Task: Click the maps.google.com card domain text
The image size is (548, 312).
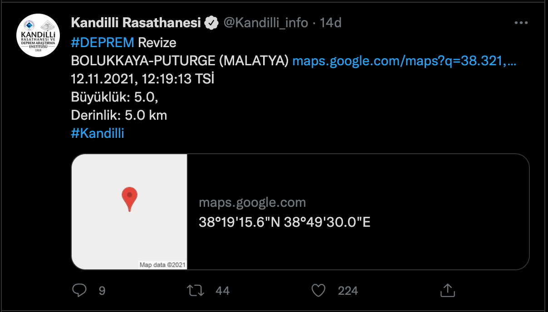Action: click(252, 202)
